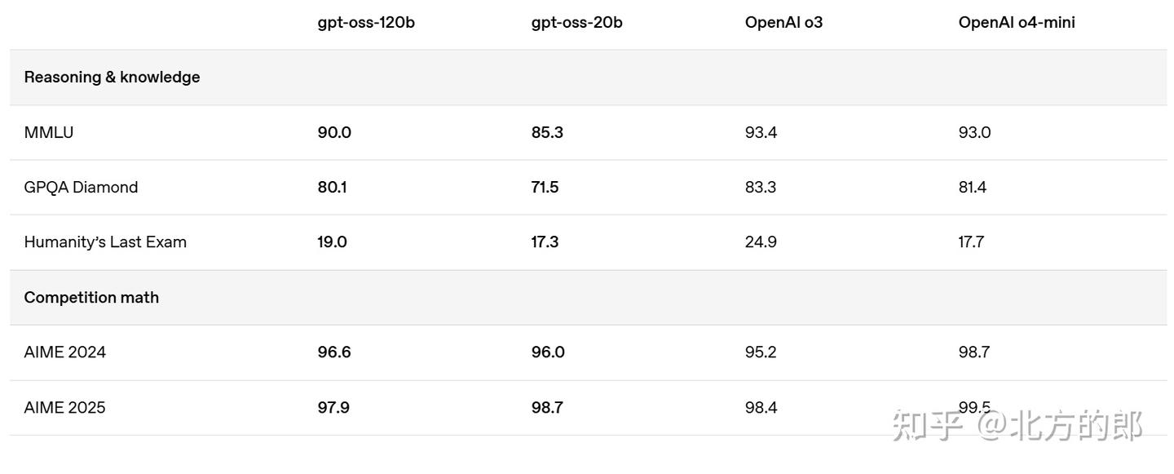The image size is (1174, 474).
Task: Select the OpenAI o3 column header
Action: (x=783, y=23)
